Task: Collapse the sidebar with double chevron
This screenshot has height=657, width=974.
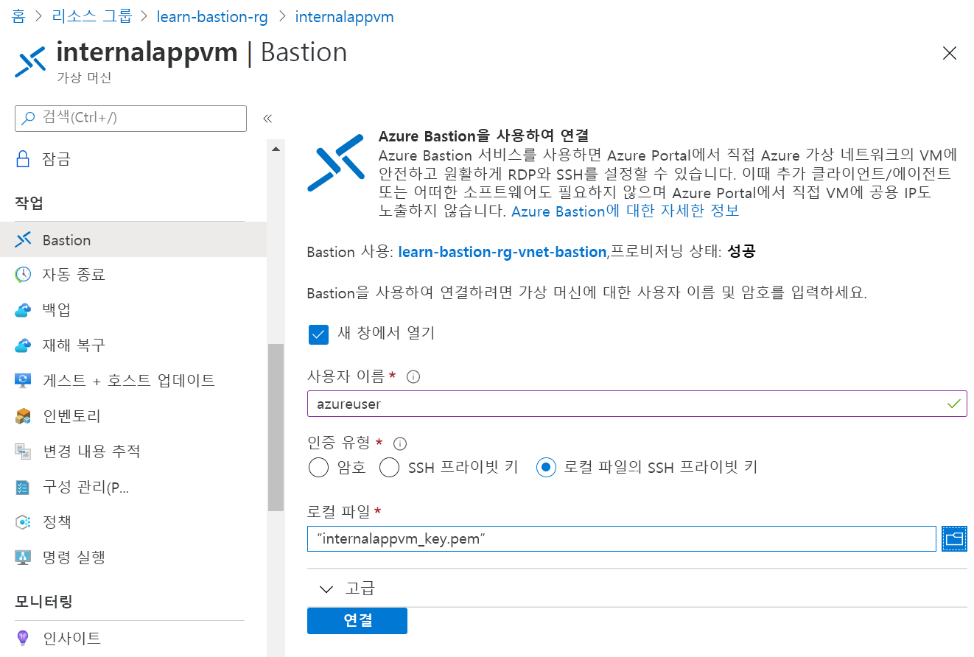Action: (x=267, y=119)
